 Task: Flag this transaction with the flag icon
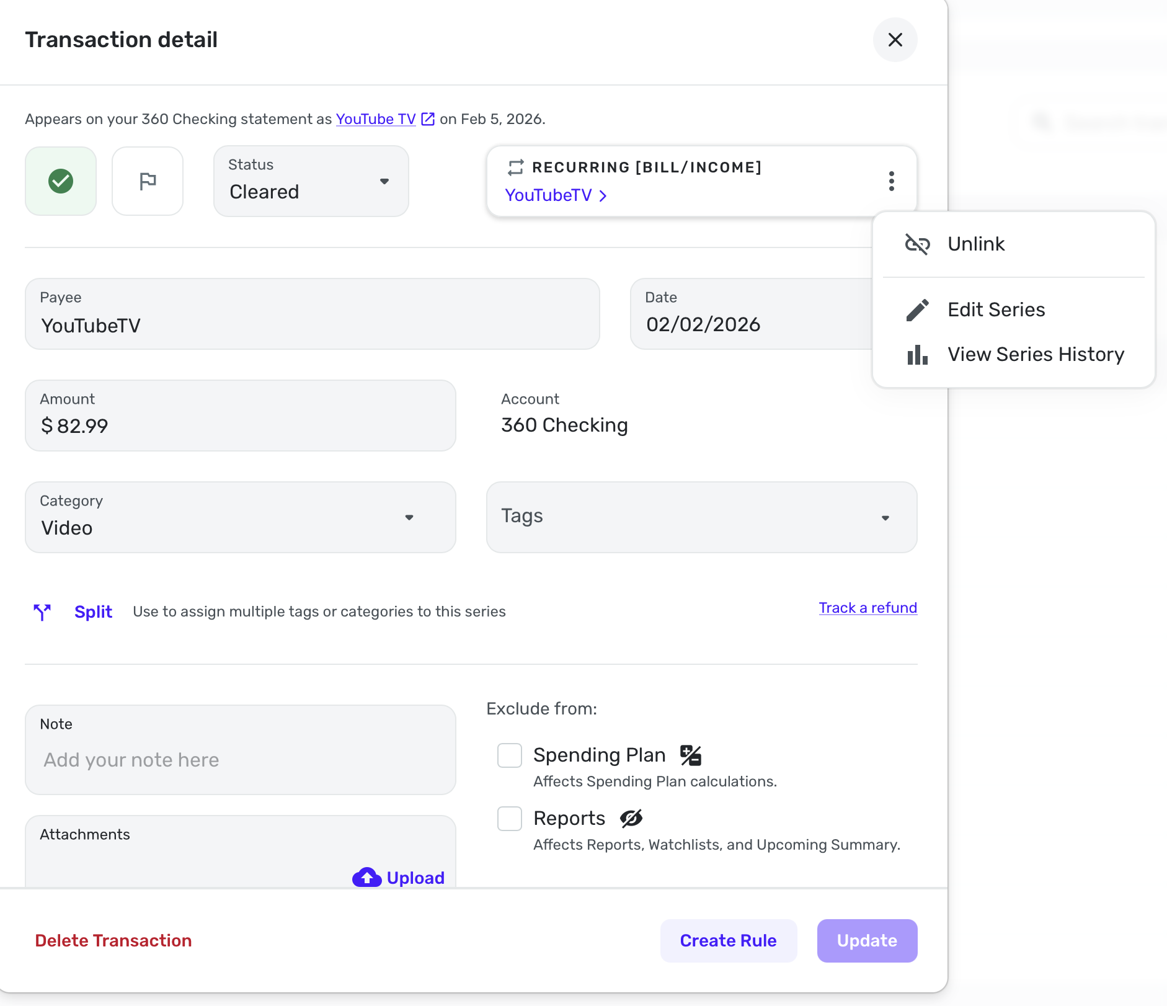point(148,181)
